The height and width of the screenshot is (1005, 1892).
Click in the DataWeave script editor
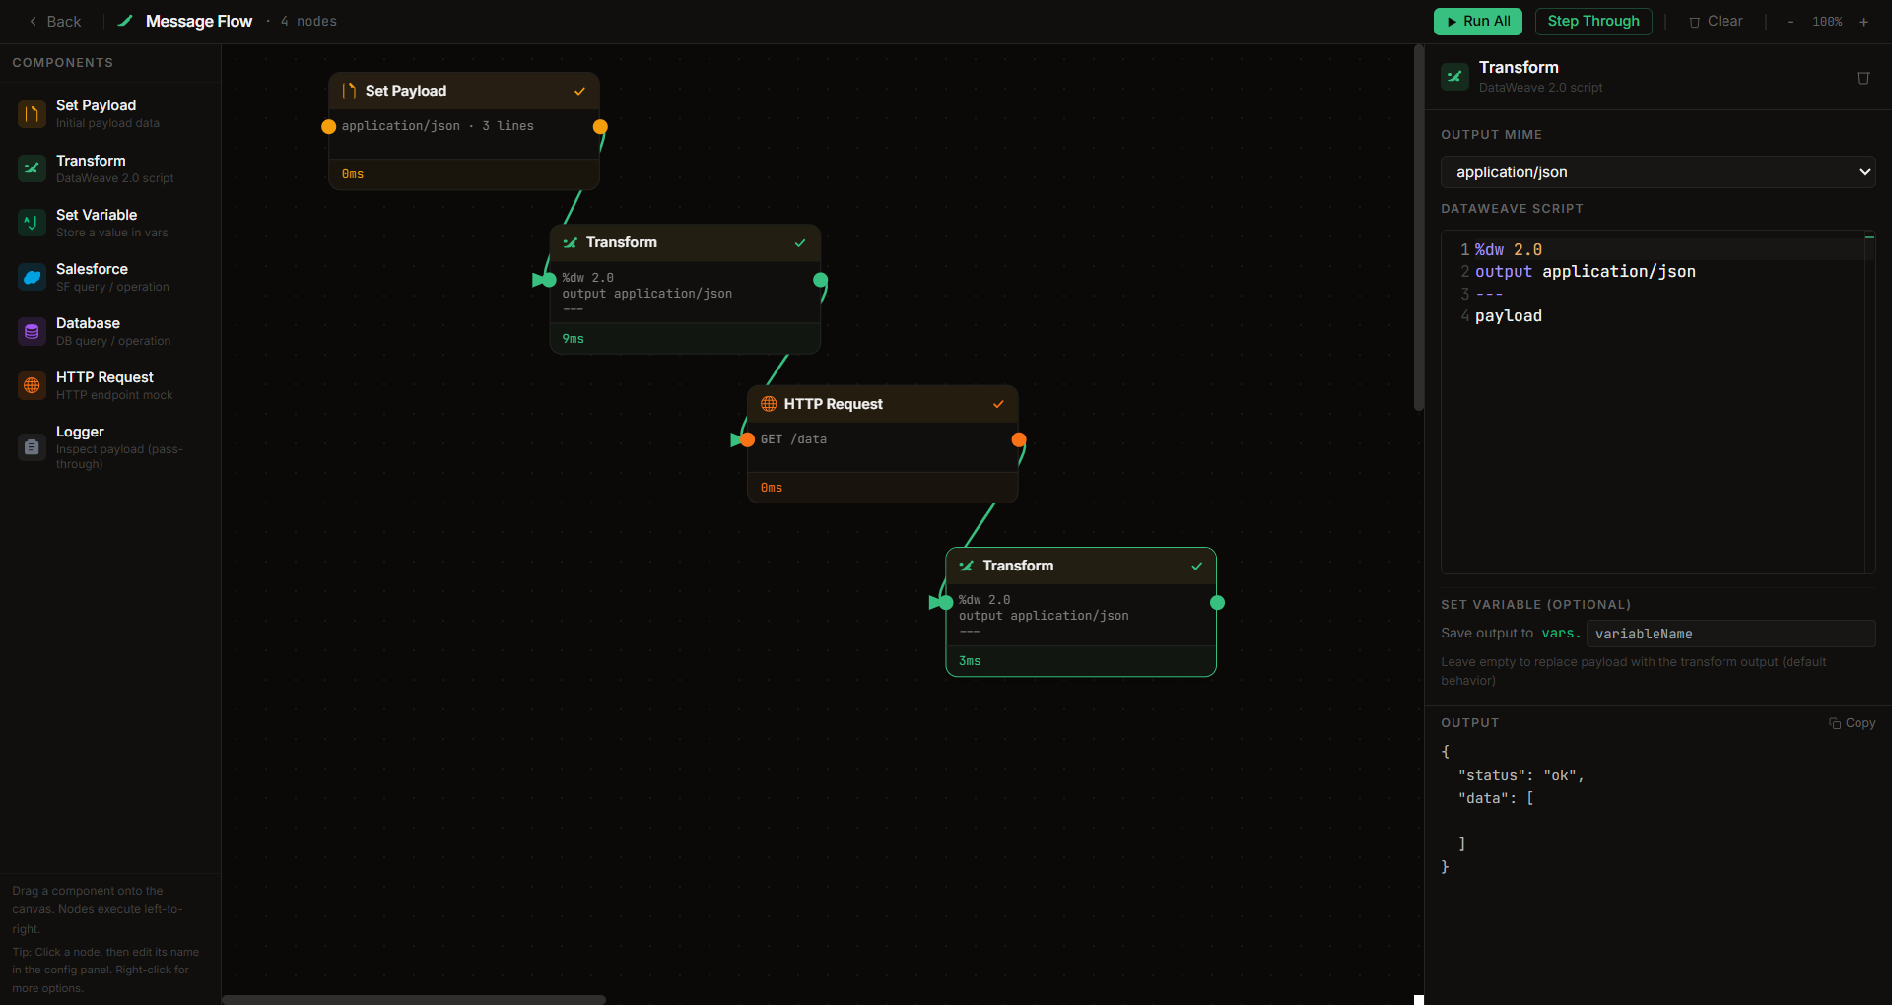point(1657,402)
